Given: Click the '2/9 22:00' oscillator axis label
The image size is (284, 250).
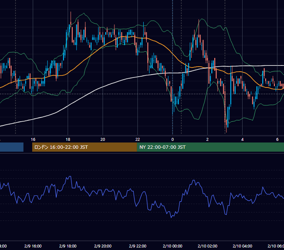Looking at the screenshot, I should click(138, 246).
